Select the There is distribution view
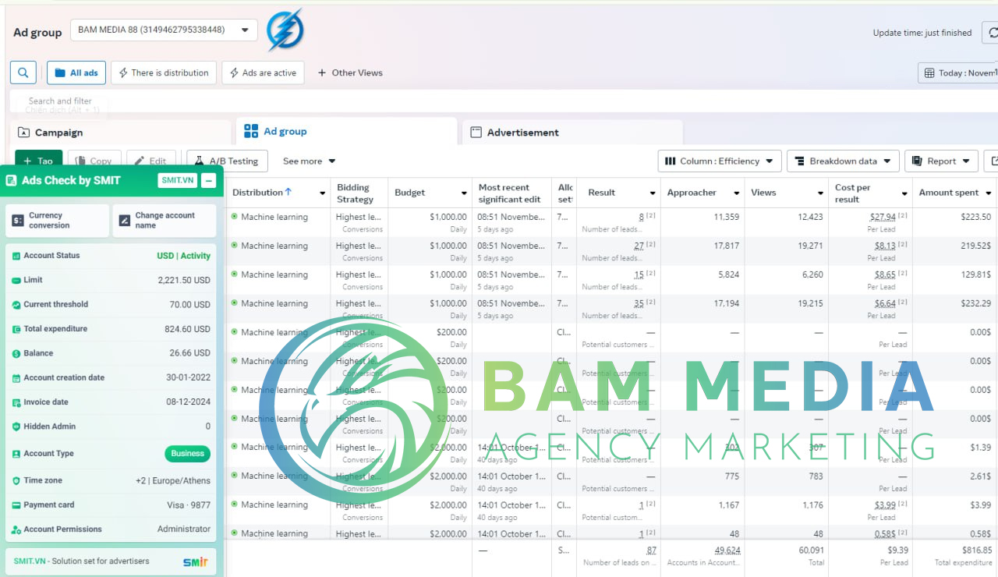This screenshot has height=577, width=998. coord(164,73)
